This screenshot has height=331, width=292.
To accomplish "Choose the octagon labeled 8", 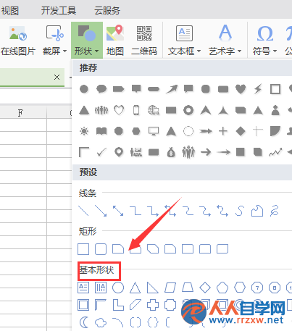I will 275,288.
